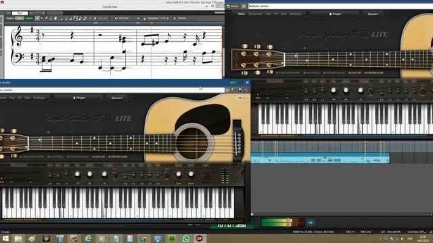Click the triplet '3' icon in notation toolbar
433x243 pixels.
(95, 18)
